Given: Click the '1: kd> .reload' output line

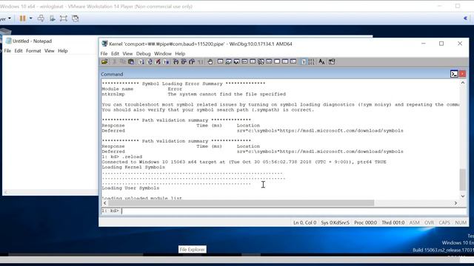Looking at the screenshot, I should [x=121, y=157].
